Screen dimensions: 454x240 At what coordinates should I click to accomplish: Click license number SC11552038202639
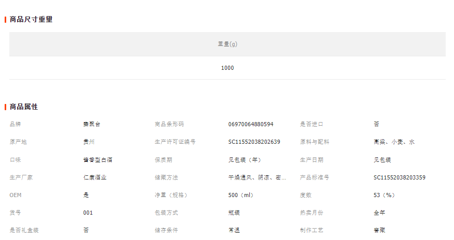[254, 142]
